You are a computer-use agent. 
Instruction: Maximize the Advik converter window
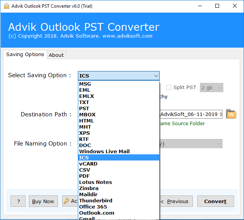pyautogui.click(x=217, y=6)
